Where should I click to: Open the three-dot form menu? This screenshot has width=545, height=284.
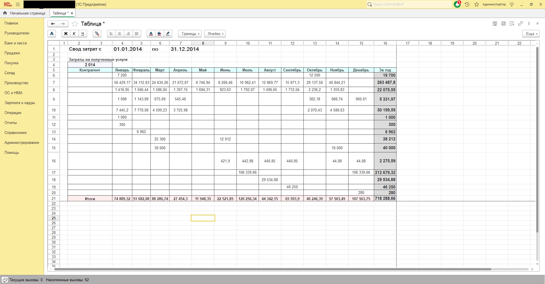click(529, 24)
